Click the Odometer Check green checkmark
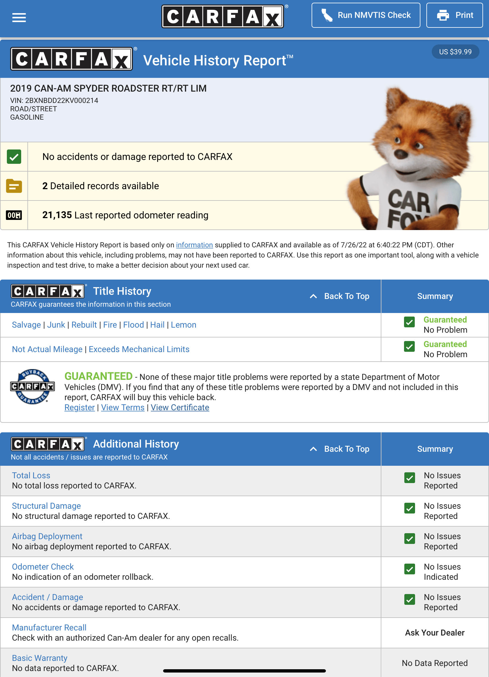The width and height of the screenshot is (489, 677). point(409,569)
